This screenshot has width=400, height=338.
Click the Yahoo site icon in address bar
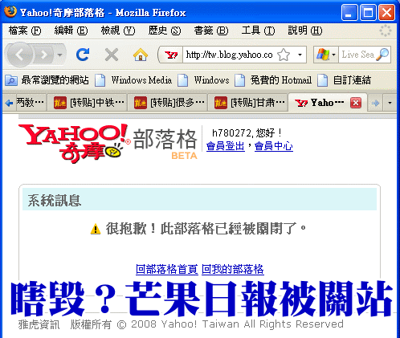(x=171, y=55)
